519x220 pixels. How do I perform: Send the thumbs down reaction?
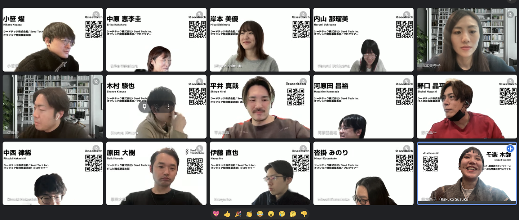(x=304, y=214)
